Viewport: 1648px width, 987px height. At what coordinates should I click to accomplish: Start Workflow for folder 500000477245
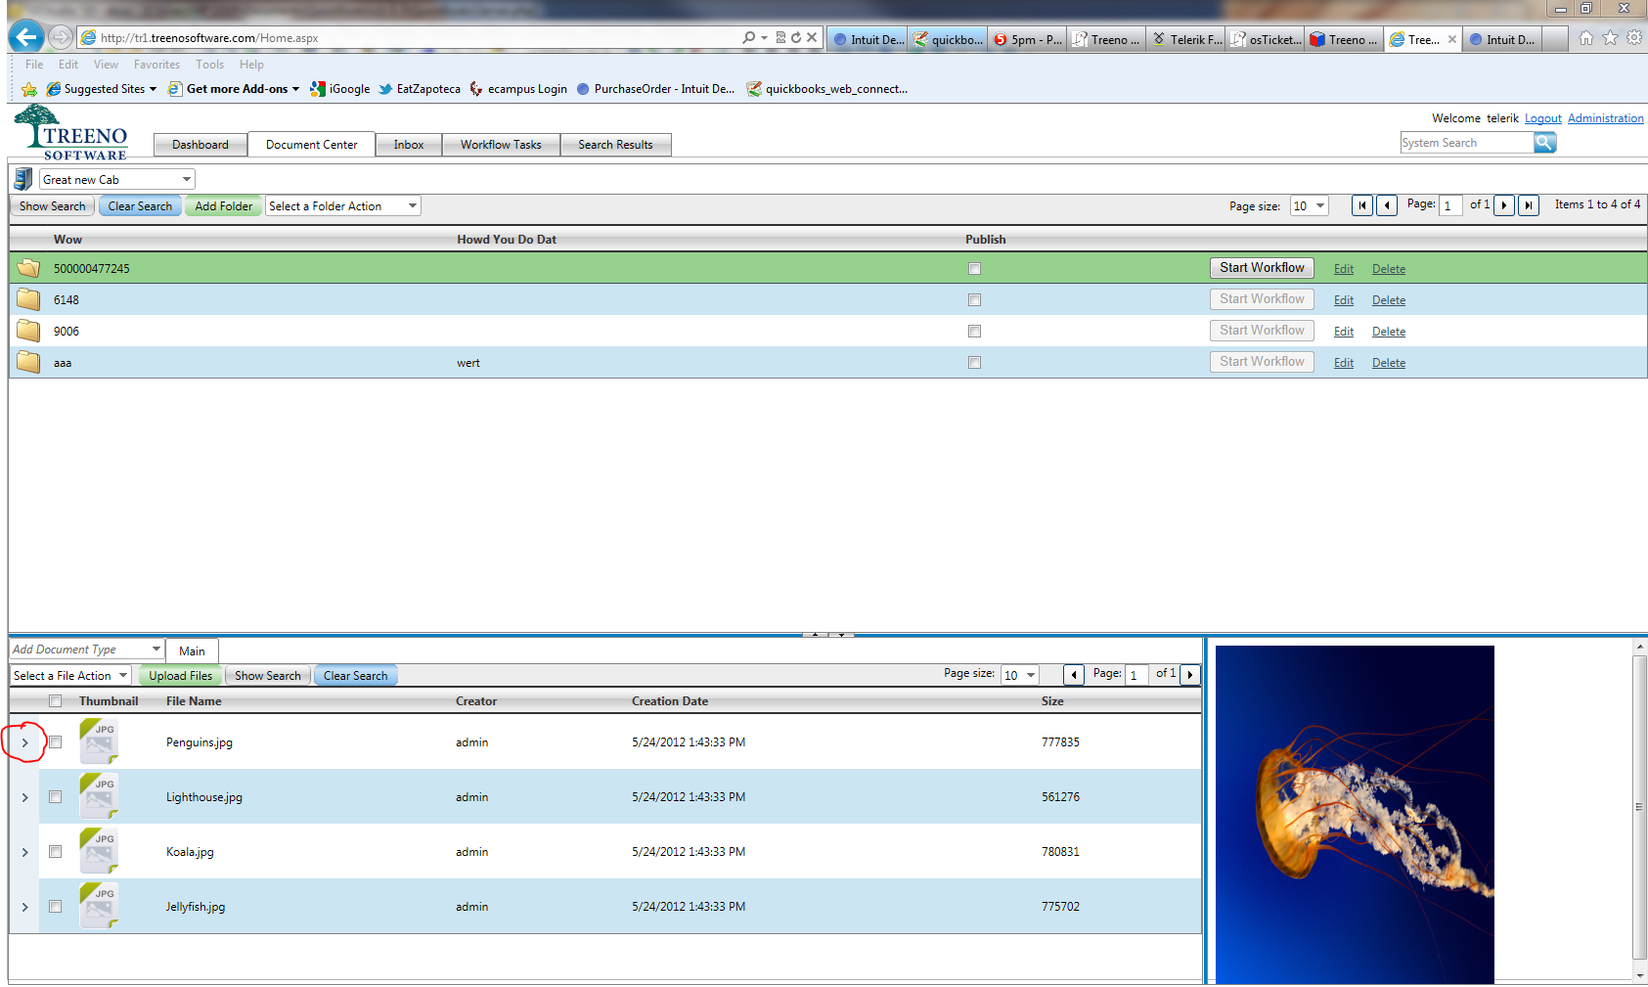coord(1262,267)
